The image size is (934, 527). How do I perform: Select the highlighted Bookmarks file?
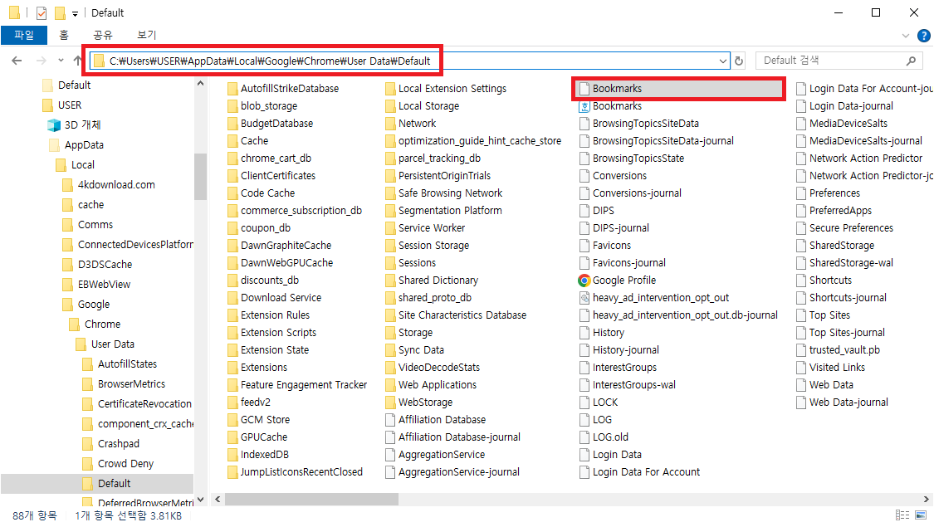point(679,89)
